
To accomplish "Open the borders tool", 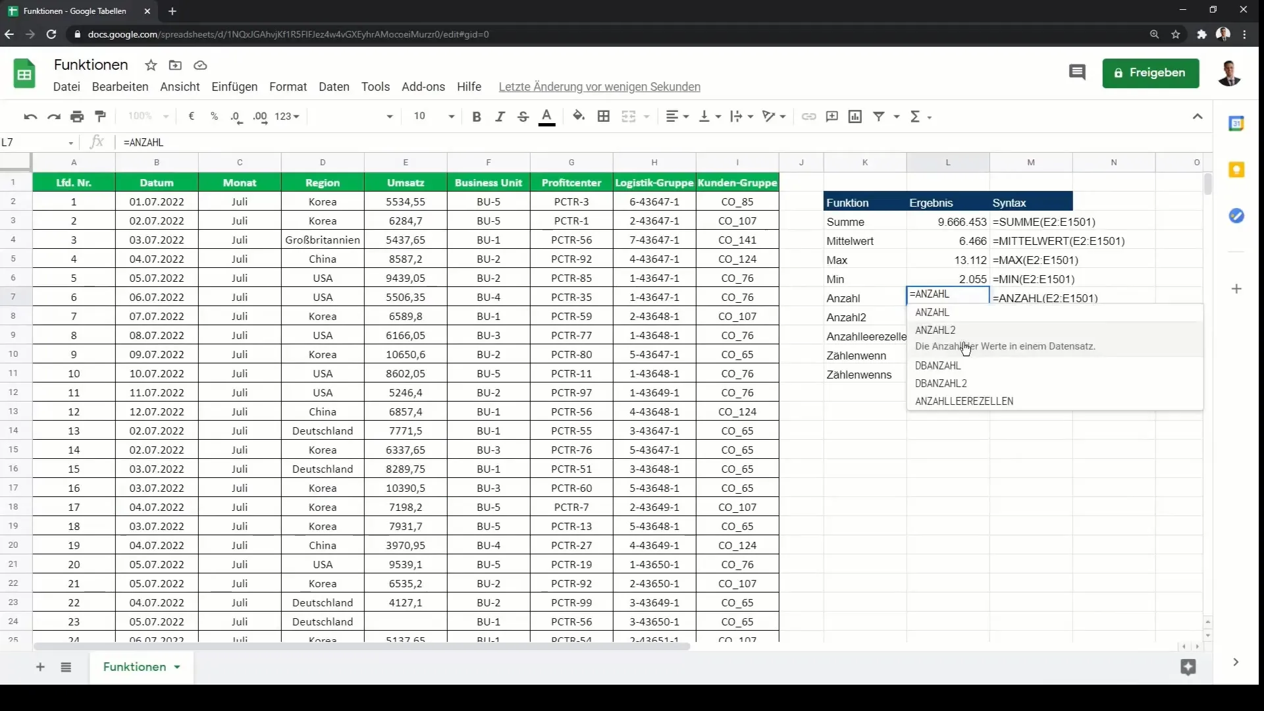I will [x=603, y=117].
